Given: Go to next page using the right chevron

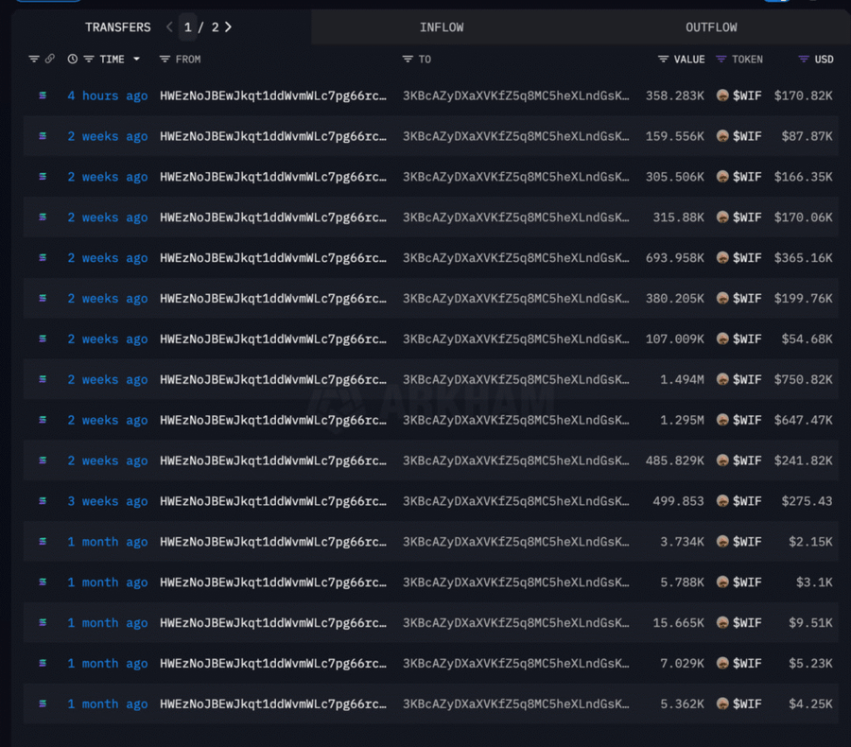Looking at the screenshot, I should click(228, 26).
